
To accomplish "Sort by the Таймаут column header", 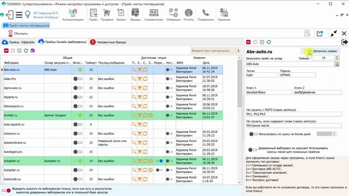I will [x=91, y=63].
